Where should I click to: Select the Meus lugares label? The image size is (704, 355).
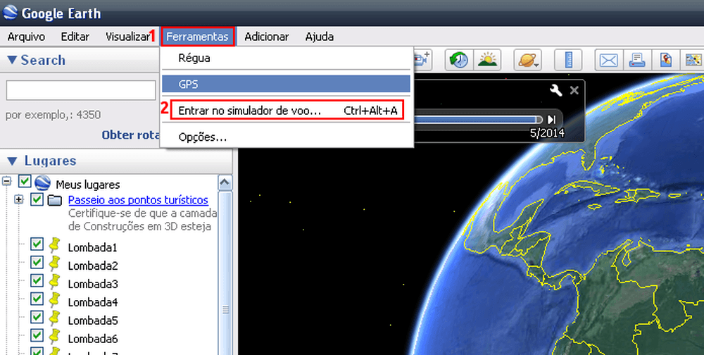pos(87,185)
